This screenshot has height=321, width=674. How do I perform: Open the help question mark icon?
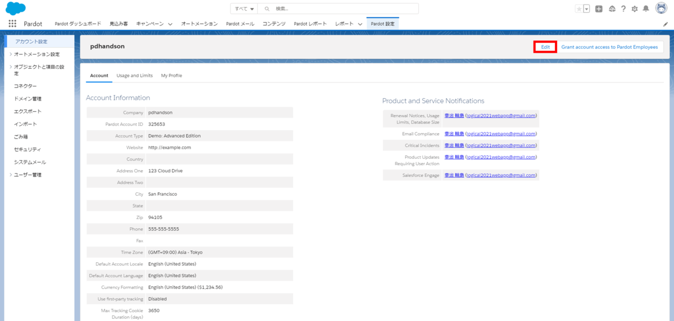coord(623,9)
